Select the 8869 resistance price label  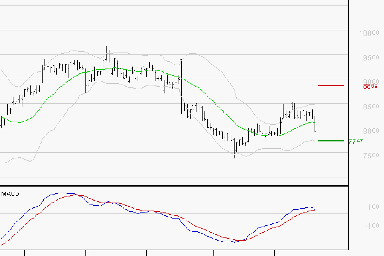(370, 86)
